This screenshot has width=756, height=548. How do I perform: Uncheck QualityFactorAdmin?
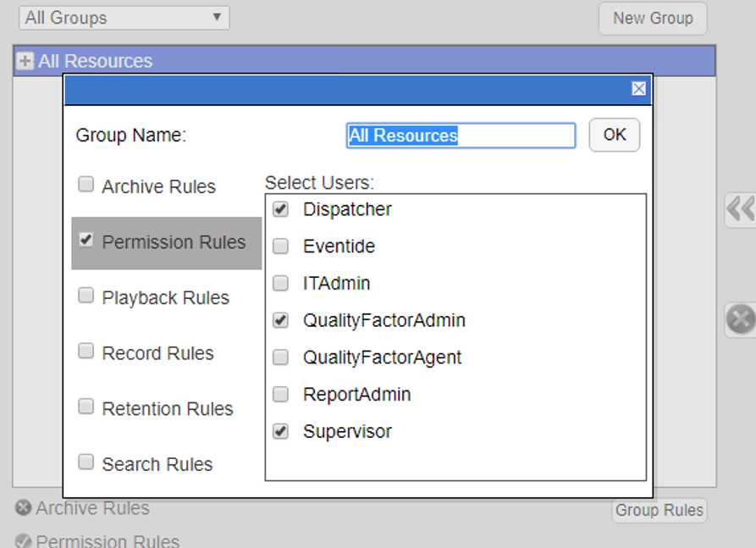click(280, 319)
